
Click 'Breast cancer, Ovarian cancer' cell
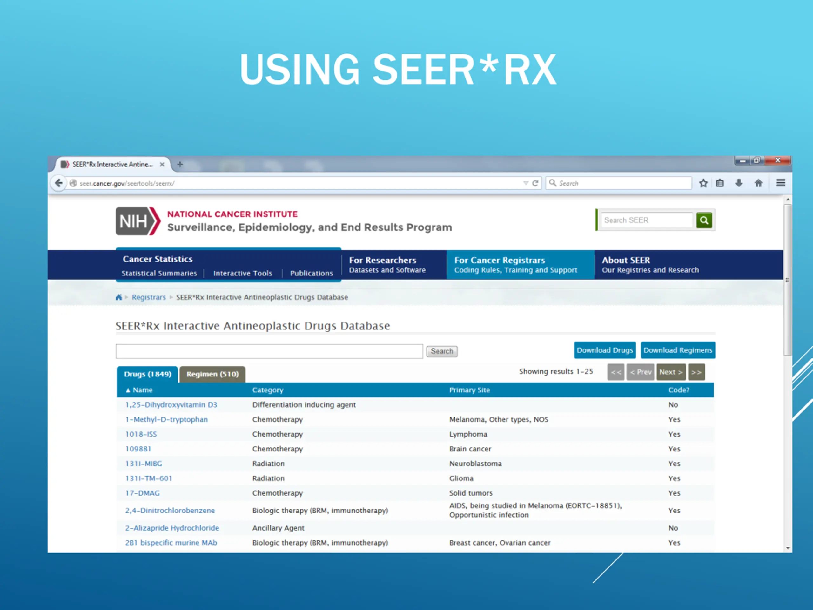(x=500, y=543)
